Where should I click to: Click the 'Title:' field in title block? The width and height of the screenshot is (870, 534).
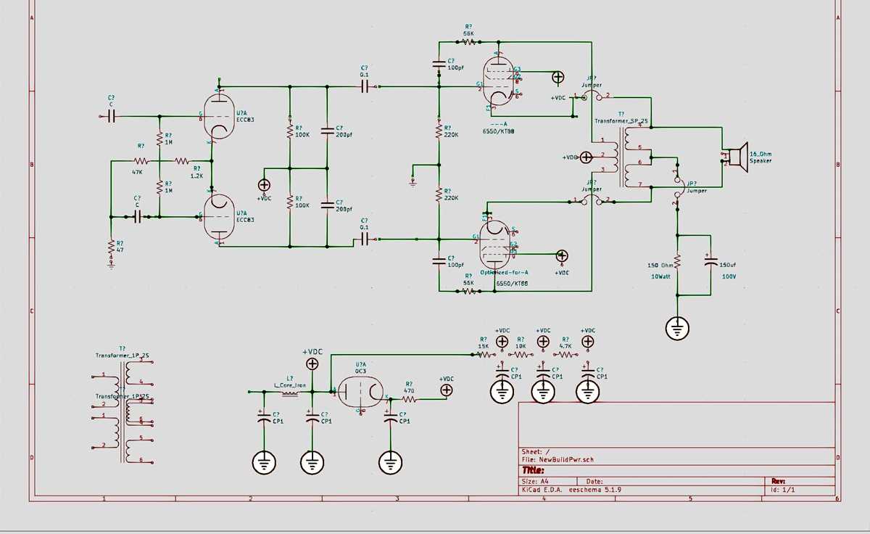[x=534, y=471]
